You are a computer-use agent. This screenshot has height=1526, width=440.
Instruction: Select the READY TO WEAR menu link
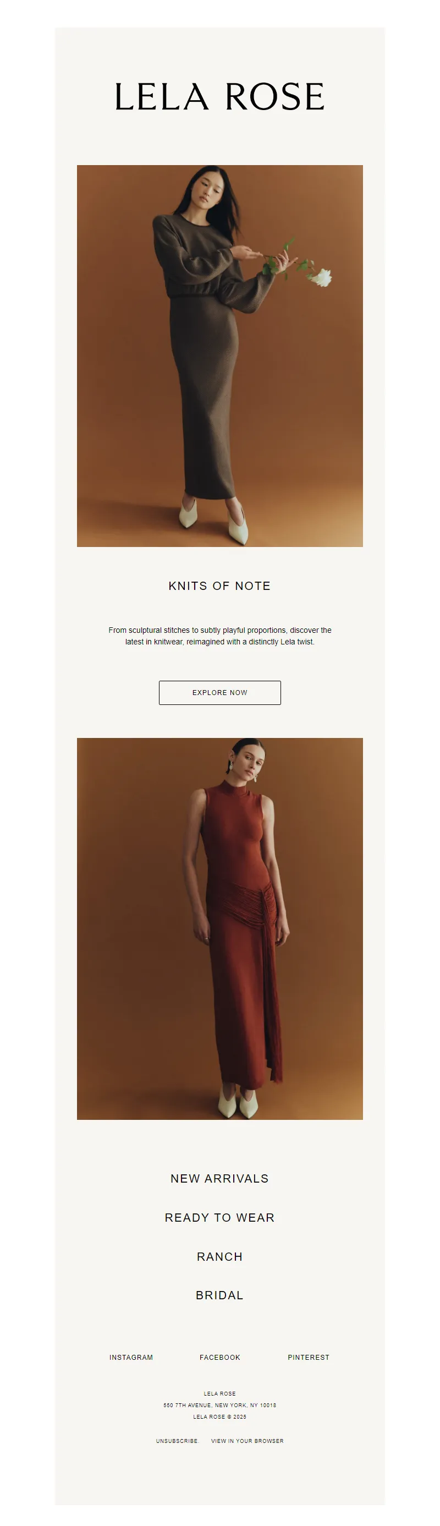pyautogui.click(x=219, y=1217)
